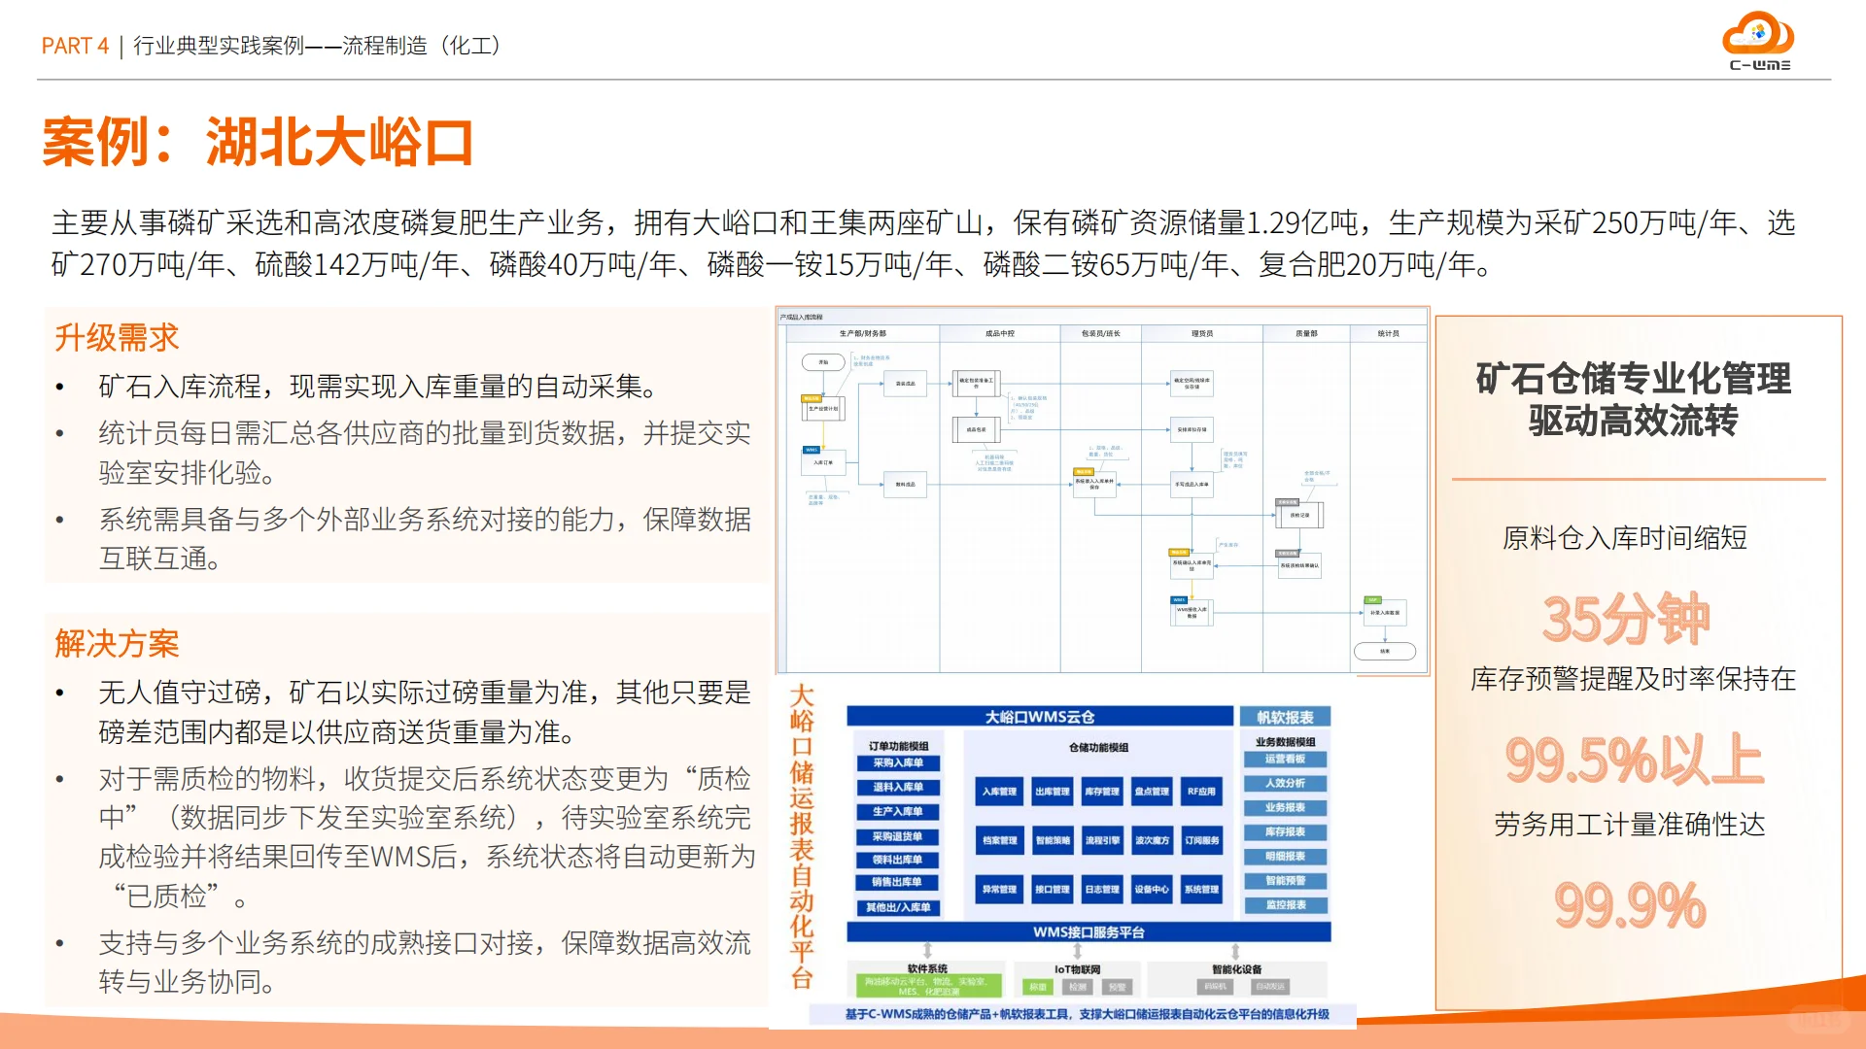Image resolution: width=1866 pixels, height=1049 pixels.
Task: Click the 人效分析 report box
Action: [1285, 783]
